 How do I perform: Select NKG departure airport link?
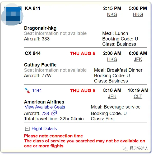click(x=112, y=14)
